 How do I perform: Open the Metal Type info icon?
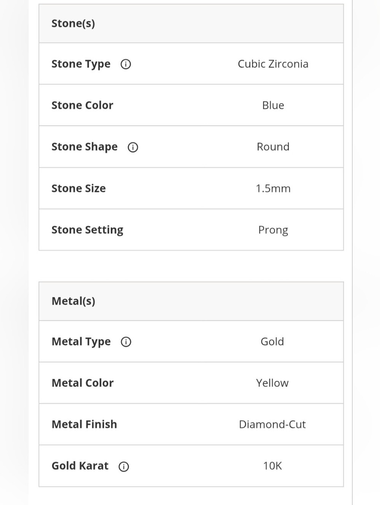[x=126, y=342]
